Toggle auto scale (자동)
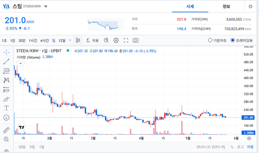The height and width of the screenshot is (153, 259). (250, 147)
